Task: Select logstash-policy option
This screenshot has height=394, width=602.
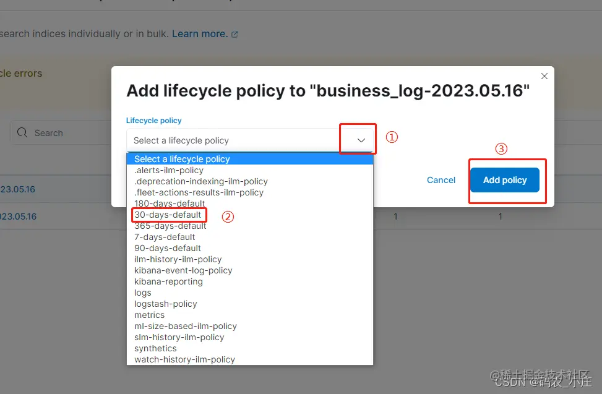Action: click(x=250, y=304)
